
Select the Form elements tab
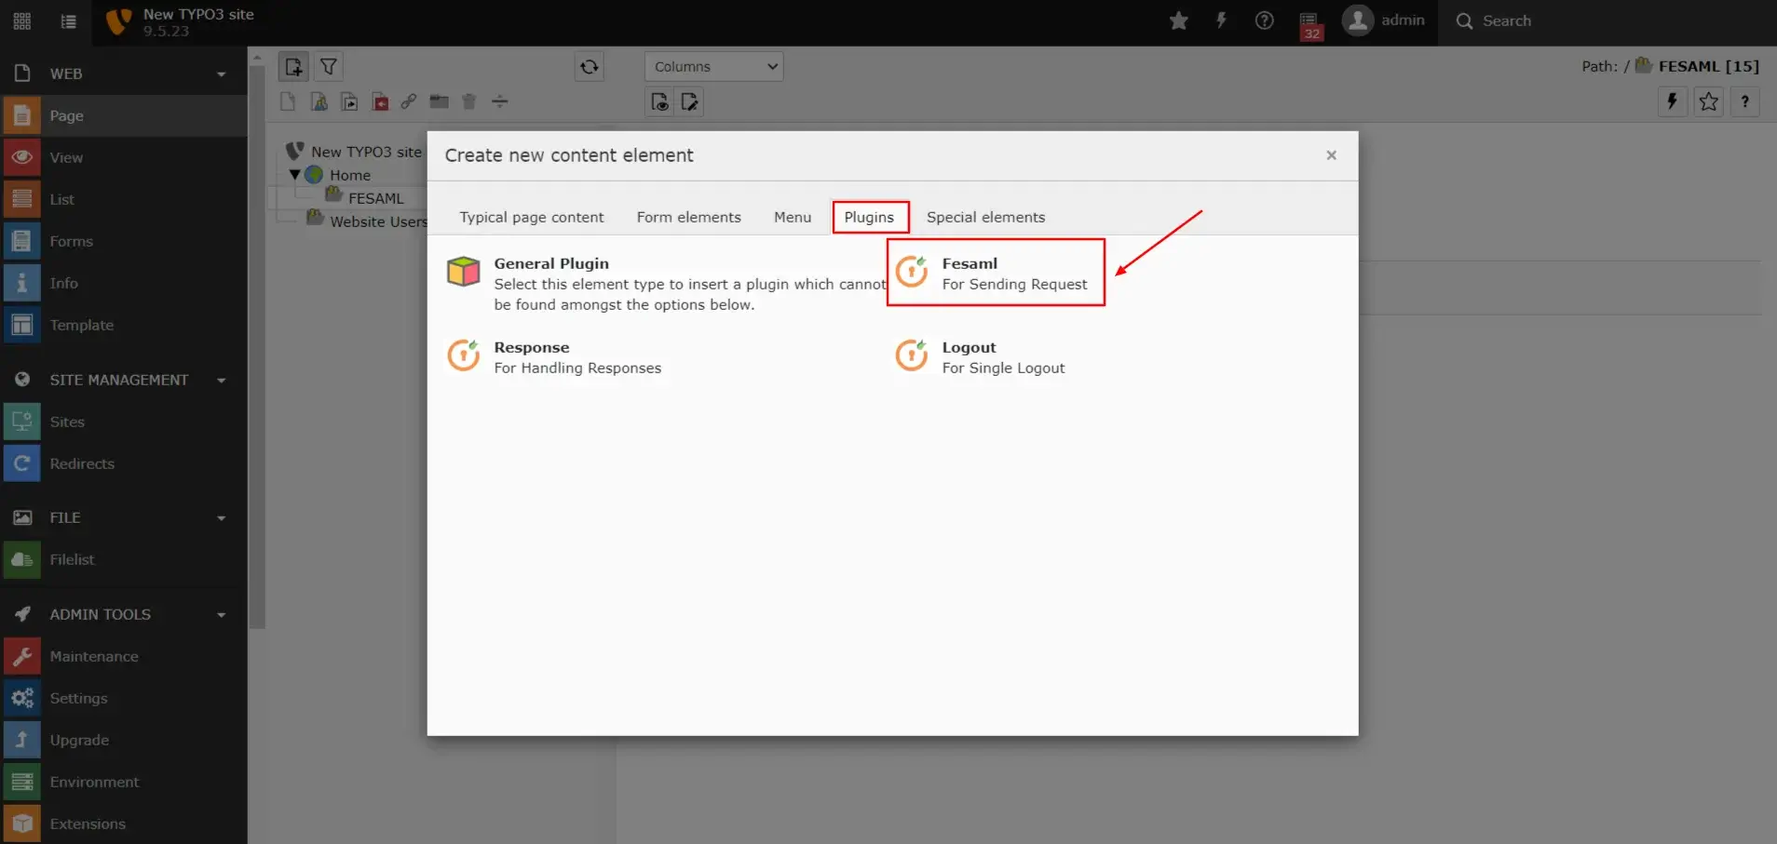[x=688, y=217]
